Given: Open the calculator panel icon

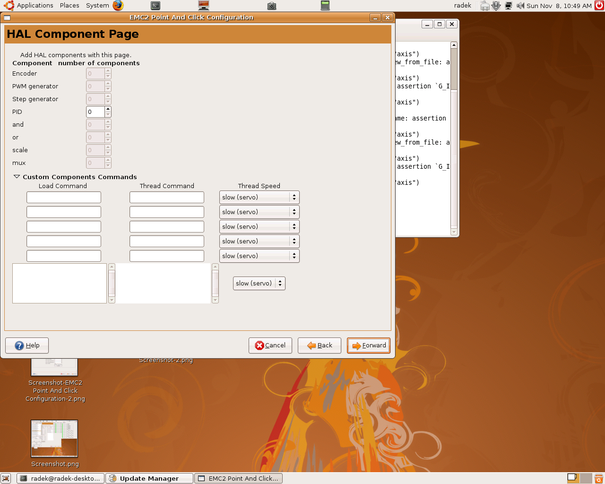Looking at the screenshot, I should 325,6.
